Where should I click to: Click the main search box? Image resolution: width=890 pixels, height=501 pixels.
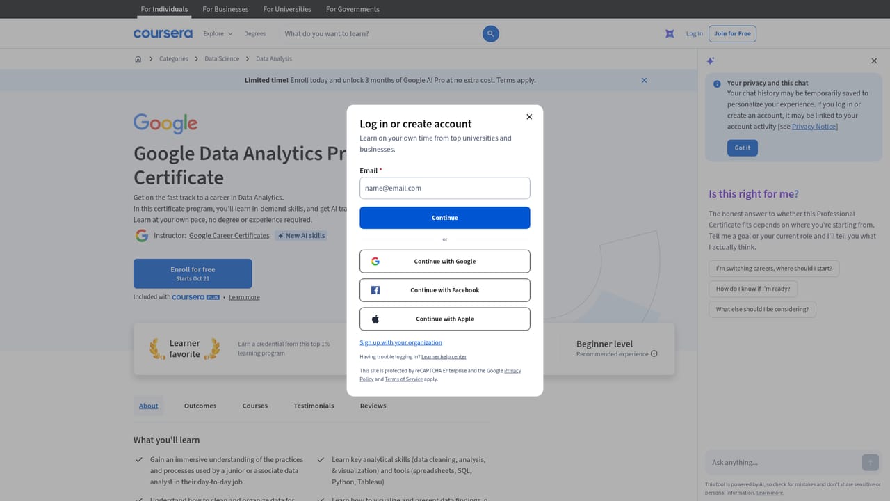tap(381, 33)
